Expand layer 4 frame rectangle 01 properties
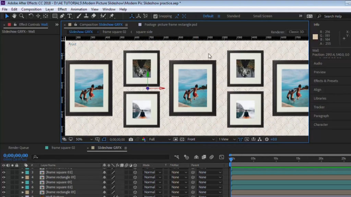 pyautogui.click(x=23, y=178)
